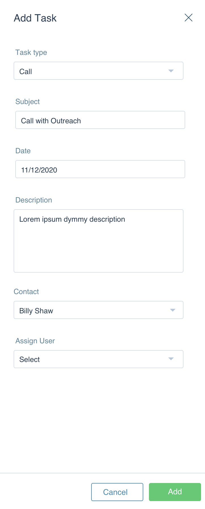The image size is (205, 509).
Task: Click the 'Date' field label
Action: click(x=23, y=151)
